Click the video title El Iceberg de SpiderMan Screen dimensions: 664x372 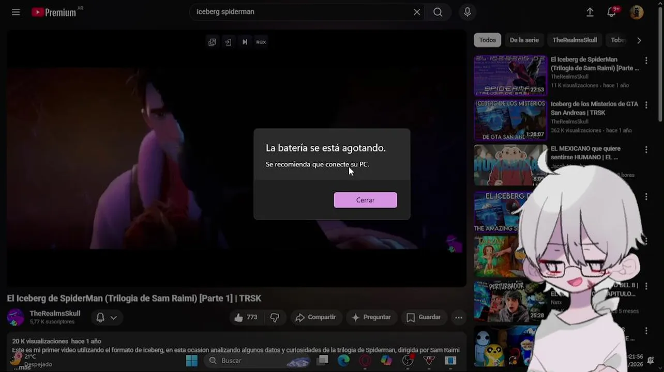[134, 298]
